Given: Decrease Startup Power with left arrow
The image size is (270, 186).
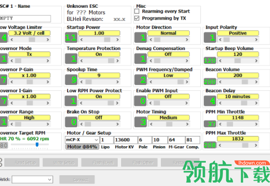Looking at the screenshot, I should point(81,40).
